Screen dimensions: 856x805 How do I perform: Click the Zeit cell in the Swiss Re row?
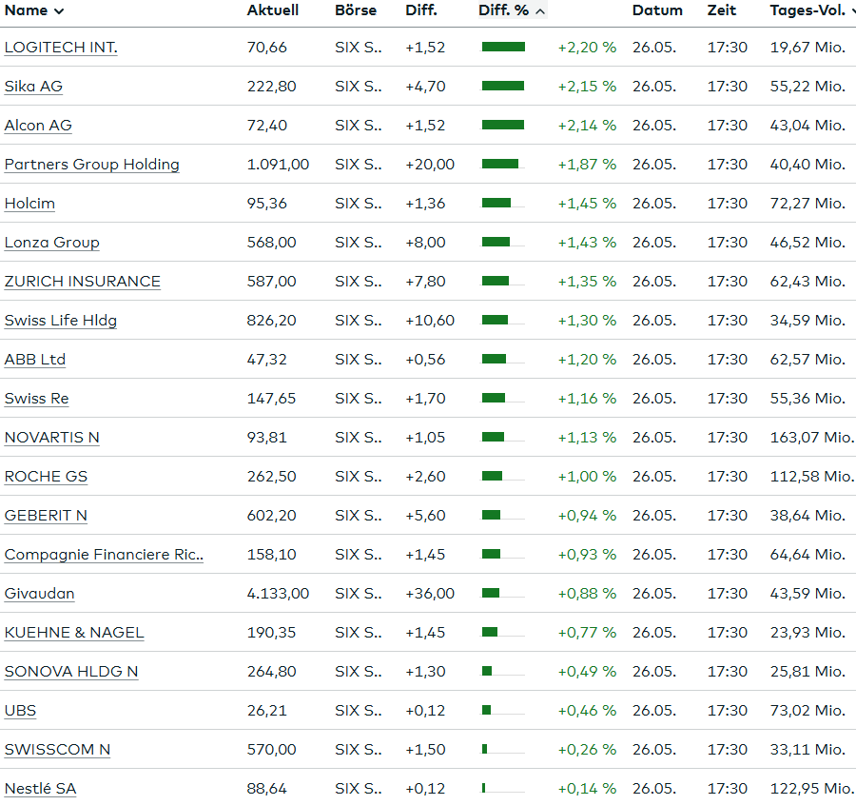point(728,399)
